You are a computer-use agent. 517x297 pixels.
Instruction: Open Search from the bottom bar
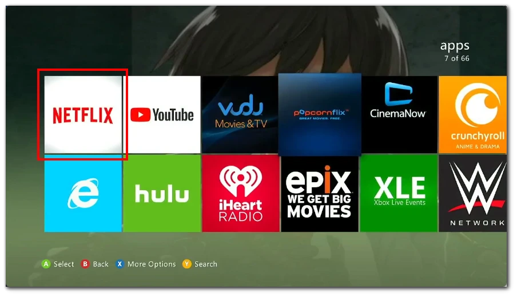[206, 264]
